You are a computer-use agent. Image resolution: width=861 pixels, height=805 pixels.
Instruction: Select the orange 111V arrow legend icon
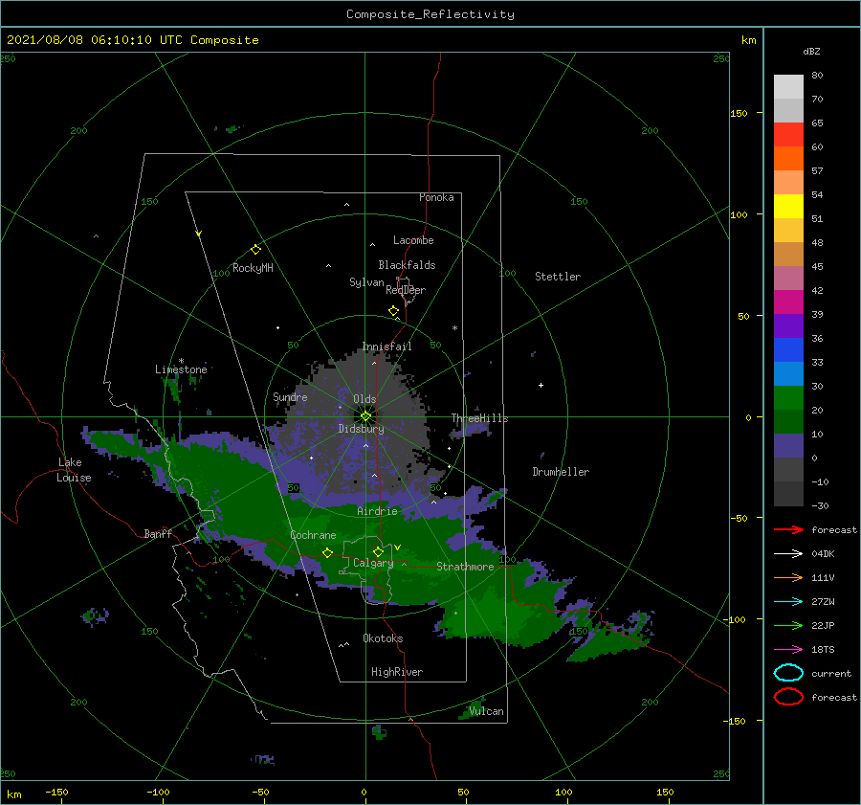click(788, 577)
